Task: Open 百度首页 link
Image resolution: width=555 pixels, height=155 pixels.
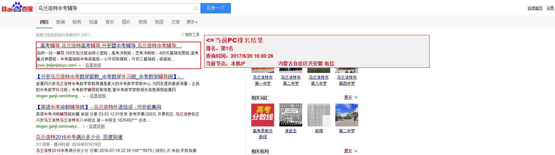Action: pyautogui.click(x=535, y=8)
